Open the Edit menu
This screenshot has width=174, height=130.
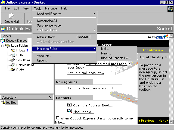tap(16, 8)
